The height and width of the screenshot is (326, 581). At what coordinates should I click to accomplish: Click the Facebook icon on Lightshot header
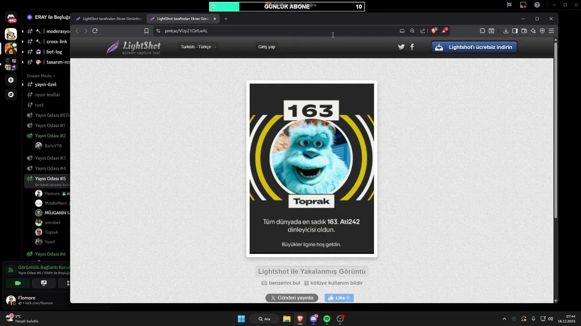coord(412,47)
